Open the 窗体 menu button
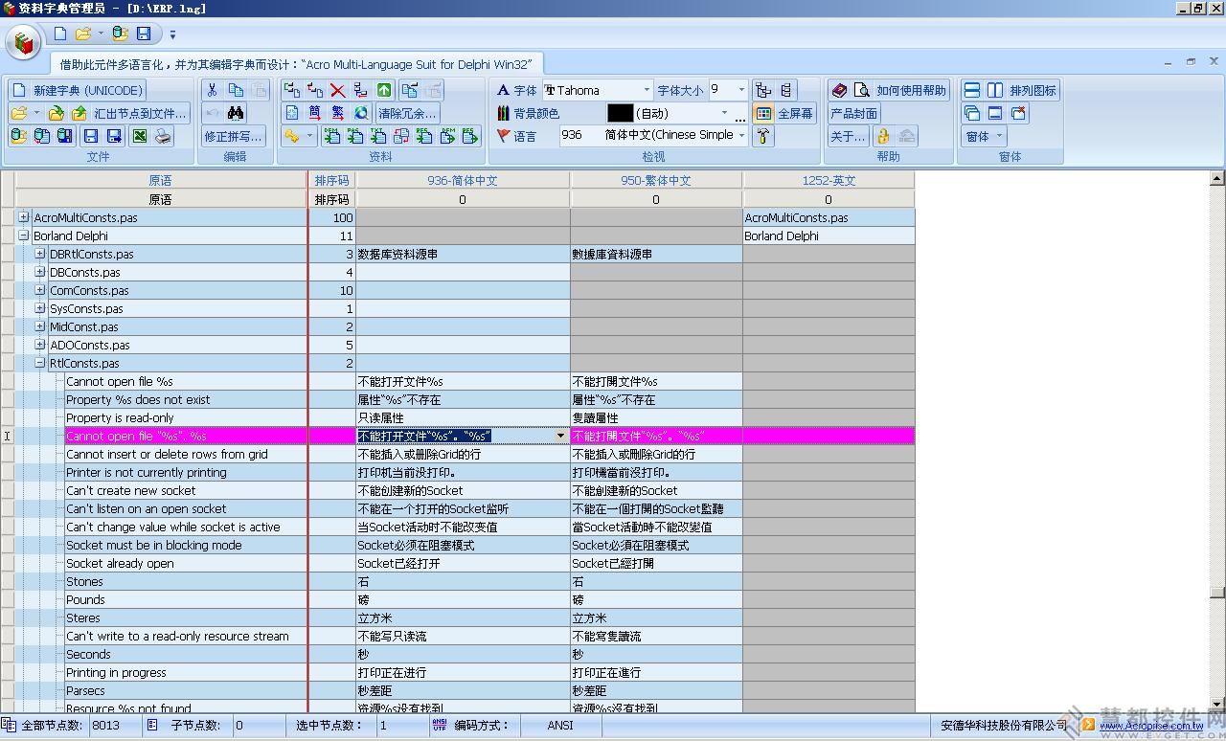The height and width of the screenshot is (741, 1226). tap(983, 136)
